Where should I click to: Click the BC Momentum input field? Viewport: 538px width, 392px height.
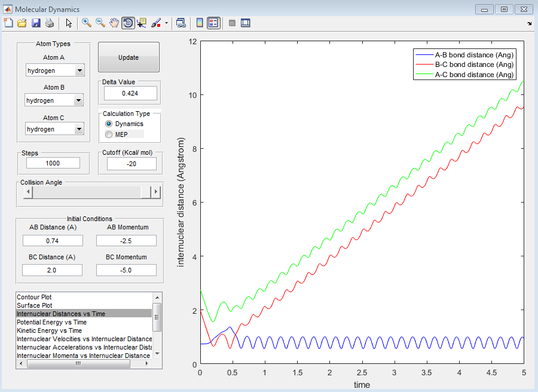click(x=126, y=270)
